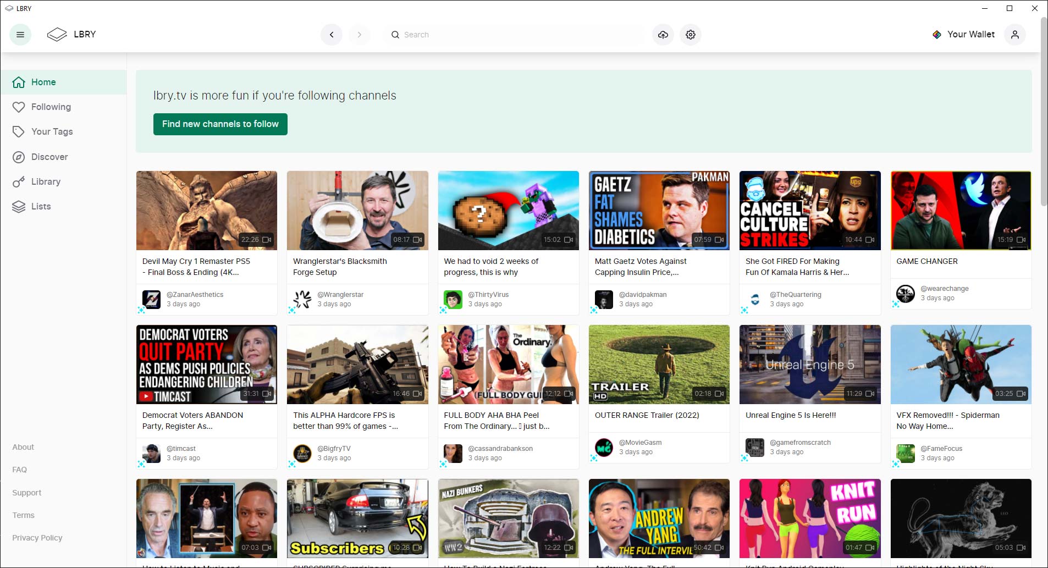Open Lists in the sidebar
Image resolution: width=1048 pixels, height=568 pixels.
63,206
